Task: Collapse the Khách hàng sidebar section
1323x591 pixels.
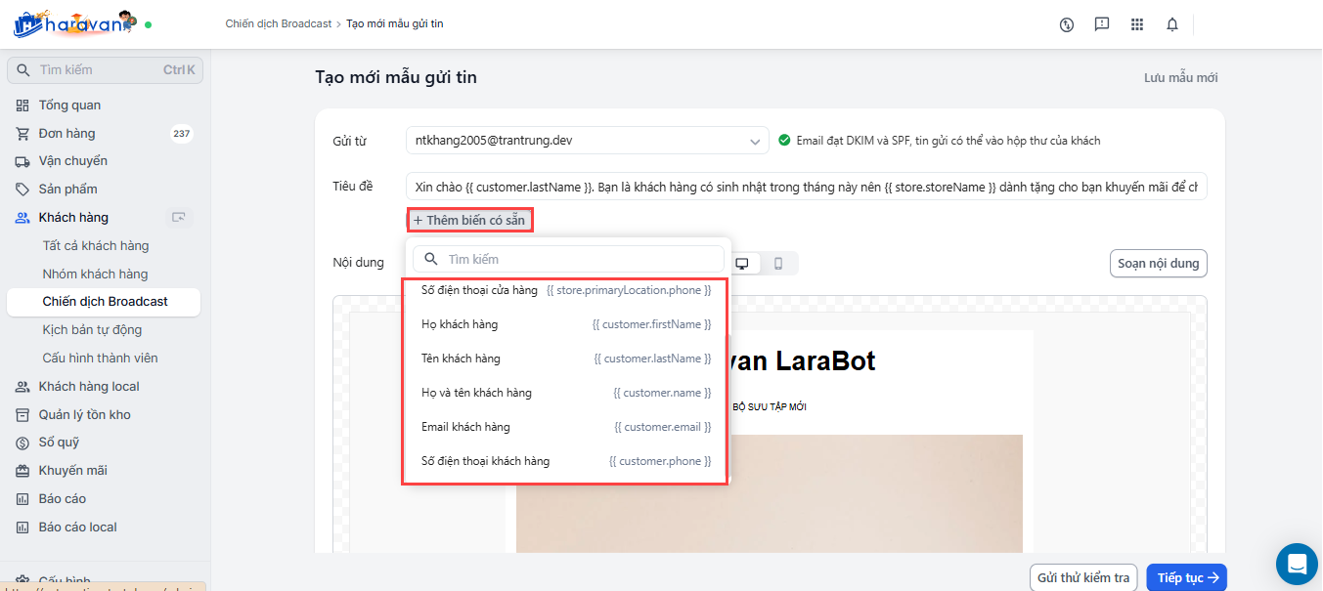Action: pos(73,218)
